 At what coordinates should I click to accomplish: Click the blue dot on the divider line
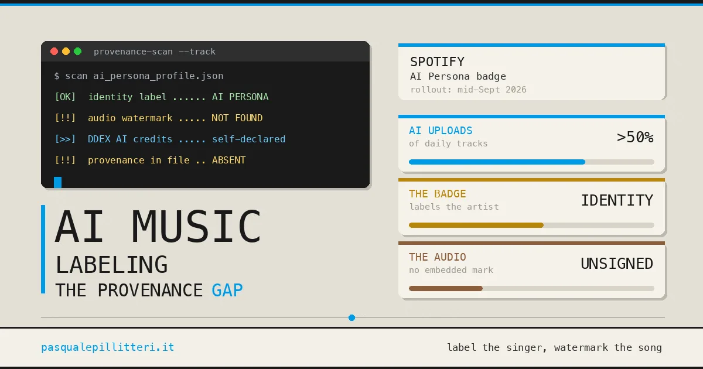pos(351,317)
